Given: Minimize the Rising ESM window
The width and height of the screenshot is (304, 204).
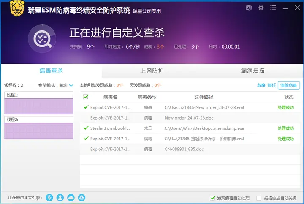Looking at the screenshot, I should click(x=285, y=8).
